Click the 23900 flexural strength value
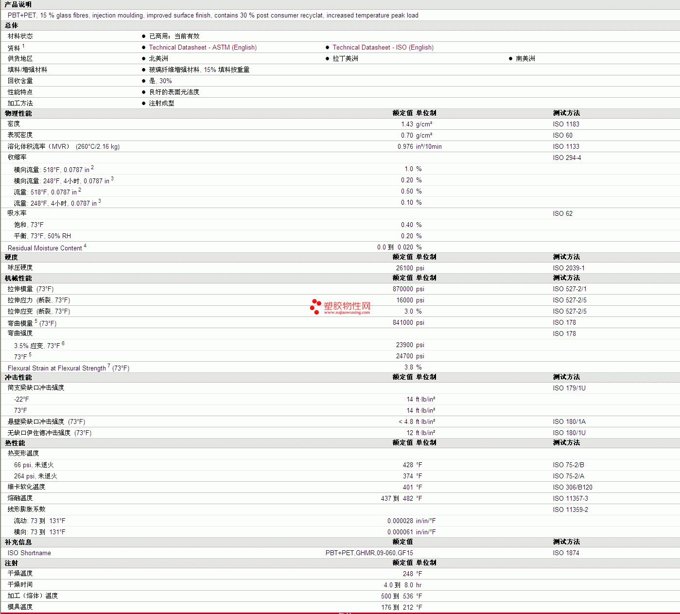Viewport: 680px width, 614px height. (x=404, y=345)
